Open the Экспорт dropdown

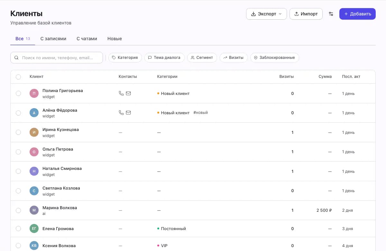click(266, 14)
